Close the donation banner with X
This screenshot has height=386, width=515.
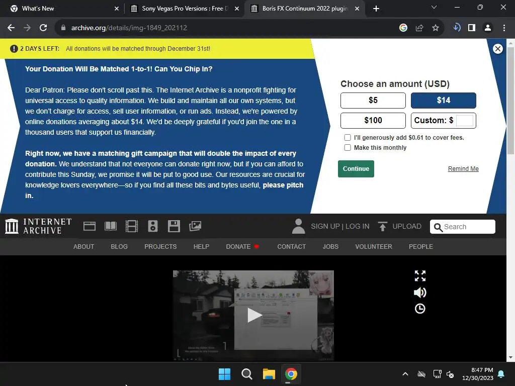(x=497, y=49)
